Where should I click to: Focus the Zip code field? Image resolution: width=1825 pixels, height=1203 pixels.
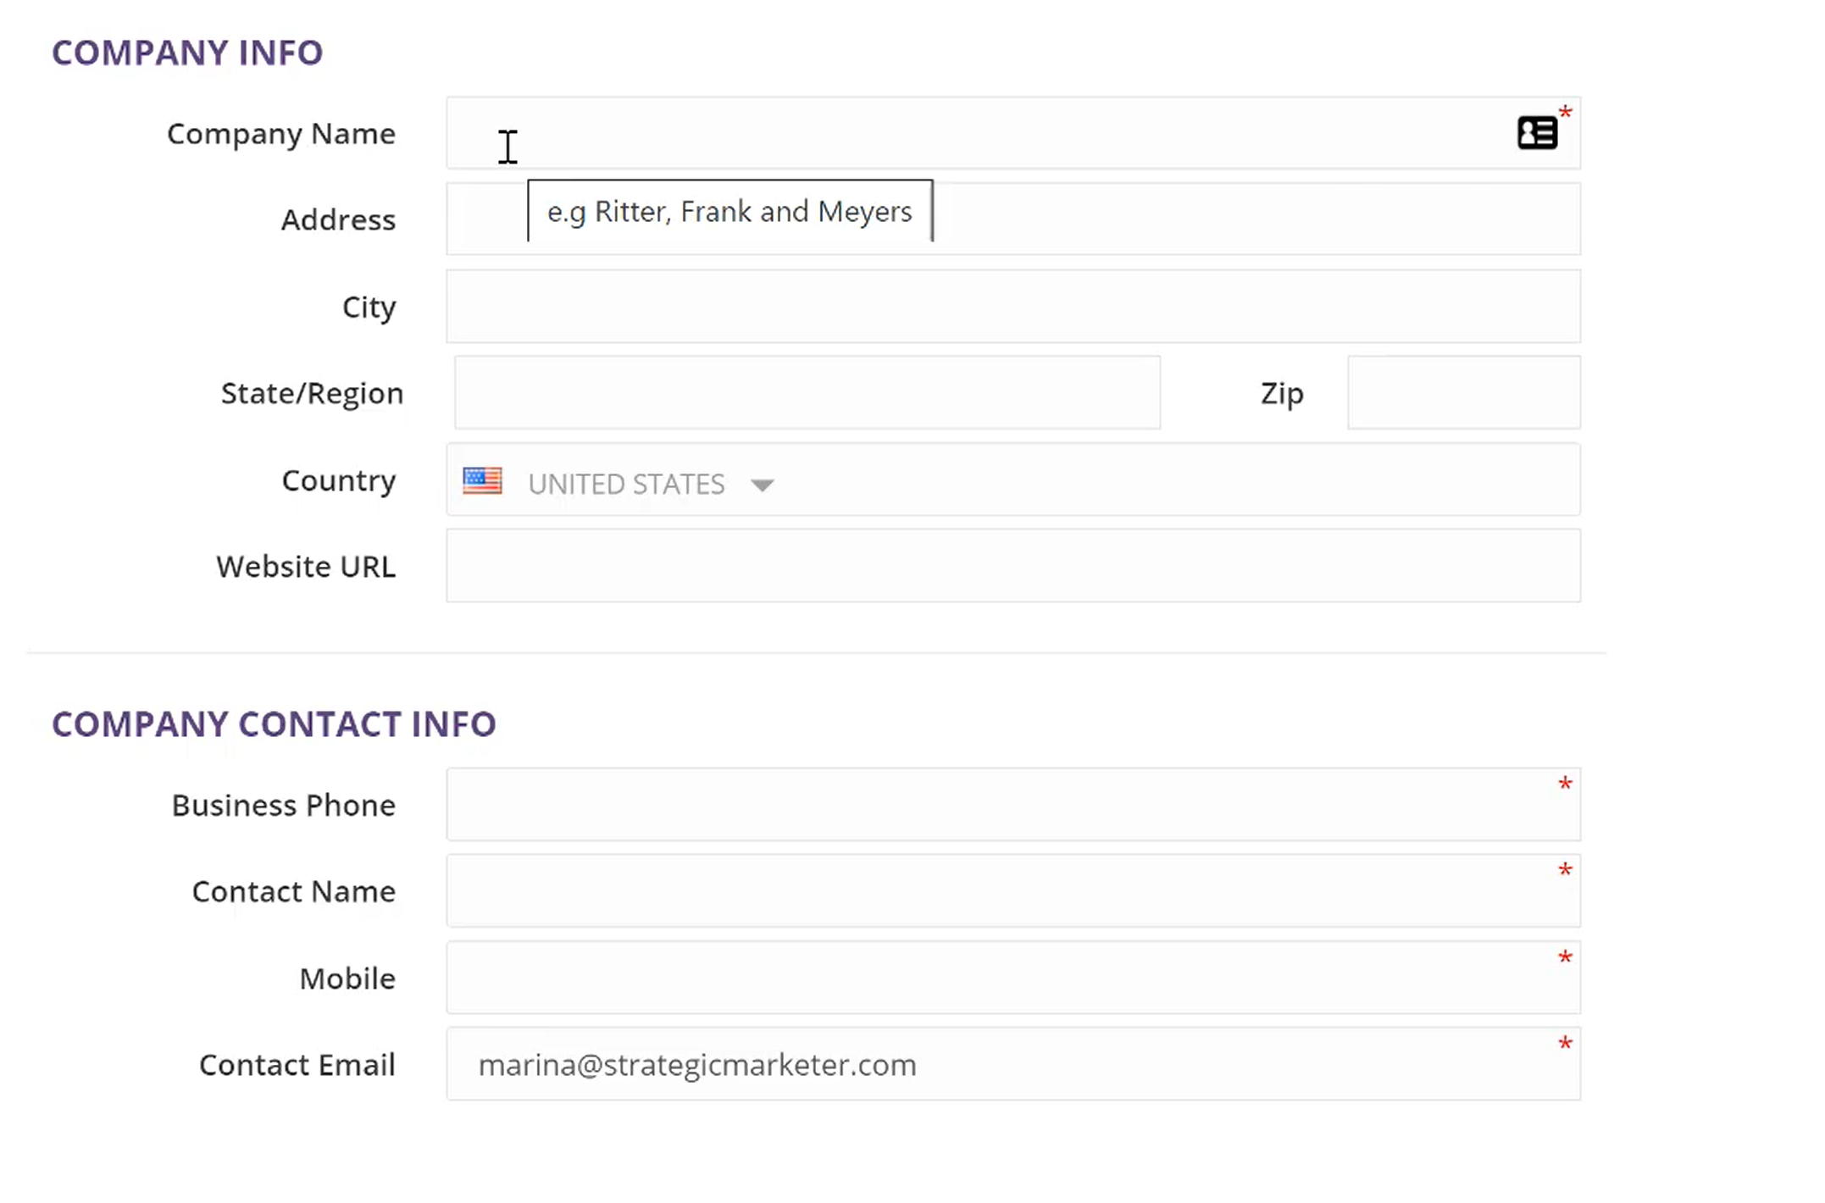pos(1463,393)
